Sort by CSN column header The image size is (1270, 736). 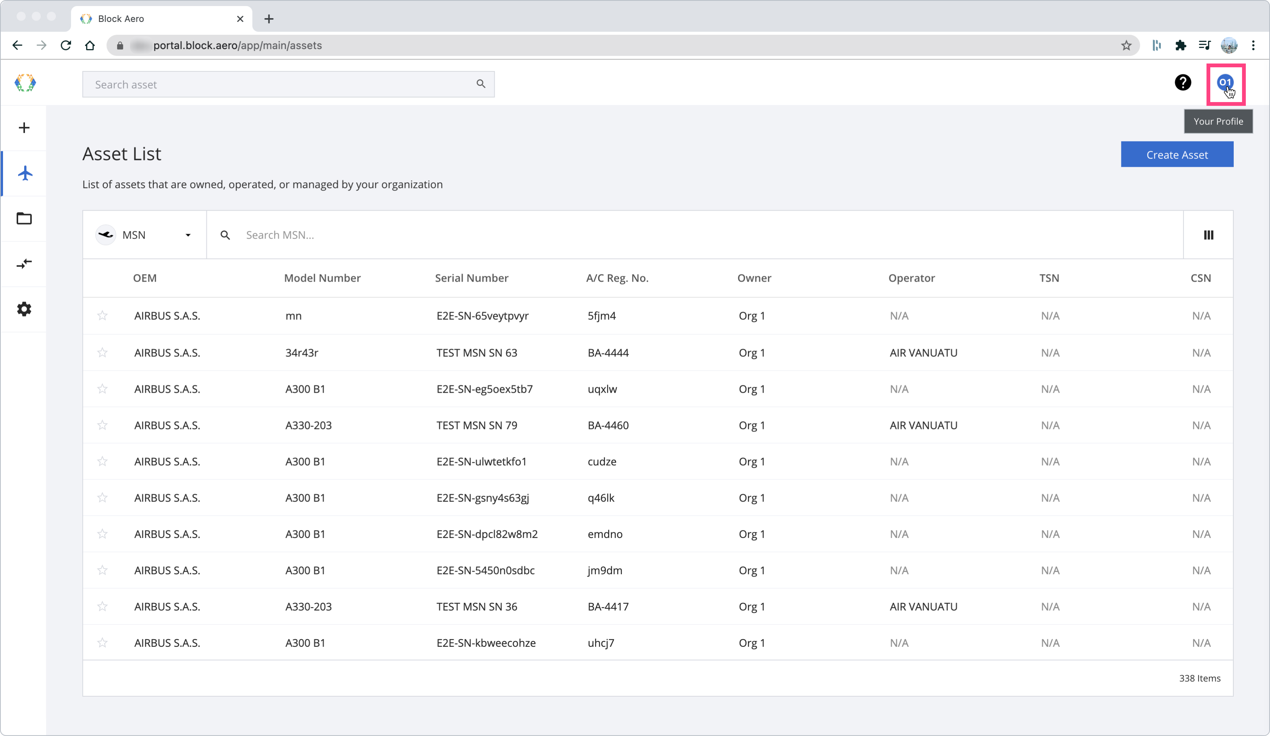click(1200, 278)
